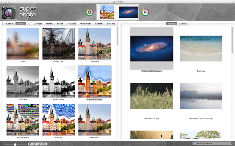The image size is (235, 146).
Task: Click the Default thumbnail button
Action: [x=38, y=144]
